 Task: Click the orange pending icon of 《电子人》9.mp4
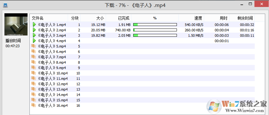coord(34,67)
